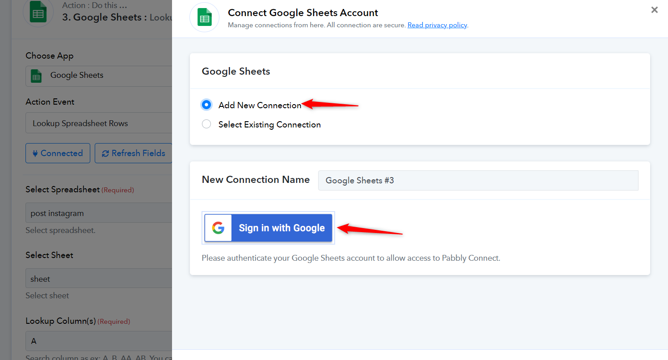668x360 pixels.
Task: Click the authentication notice about Pabbly Connect
Action: coord(351,258)
